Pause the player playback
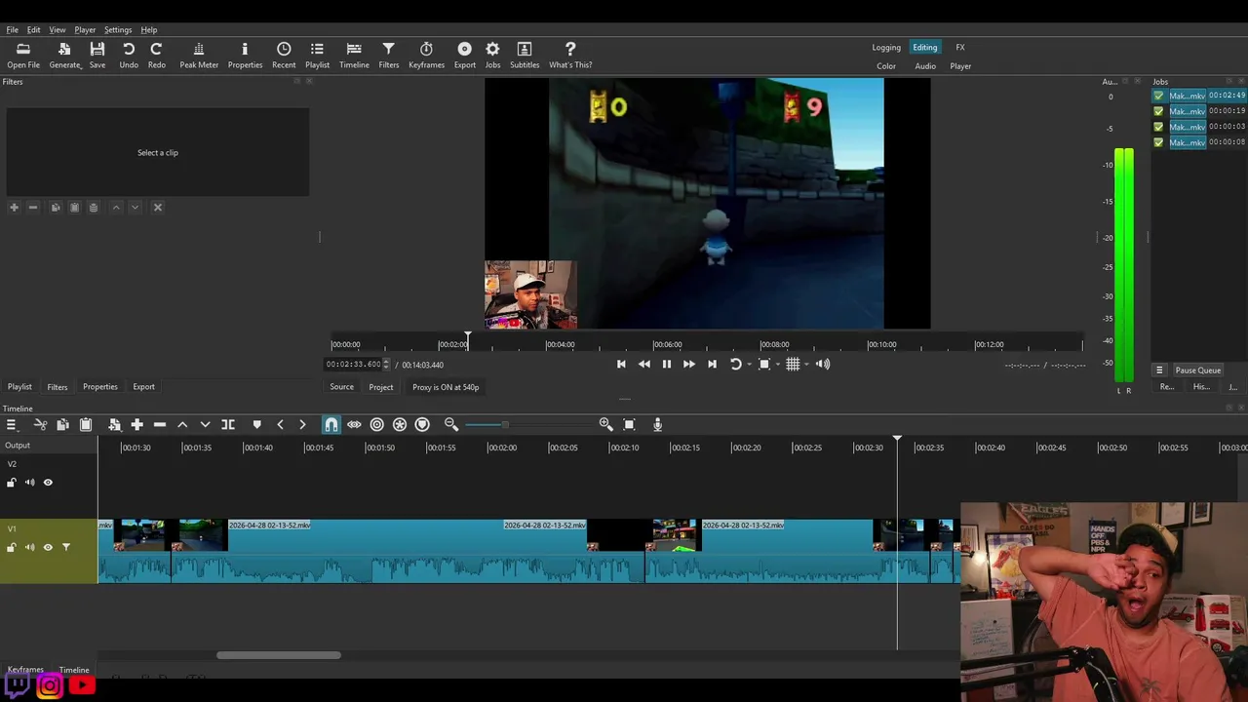Viewport: 1248px width, 702px height. tap(667, 364)
